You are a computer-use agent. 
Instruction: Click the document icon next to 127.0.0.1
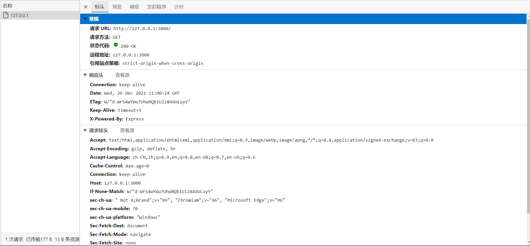(x=6, y=15)
